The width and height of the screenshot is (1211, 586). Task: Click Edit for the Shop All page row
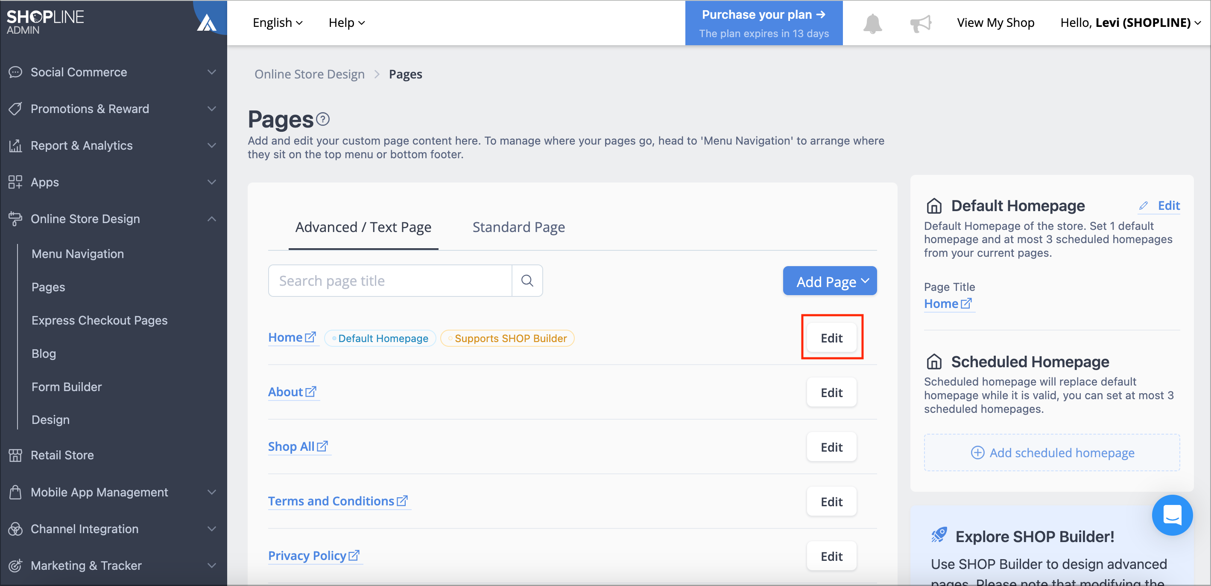tap(832, 447)
